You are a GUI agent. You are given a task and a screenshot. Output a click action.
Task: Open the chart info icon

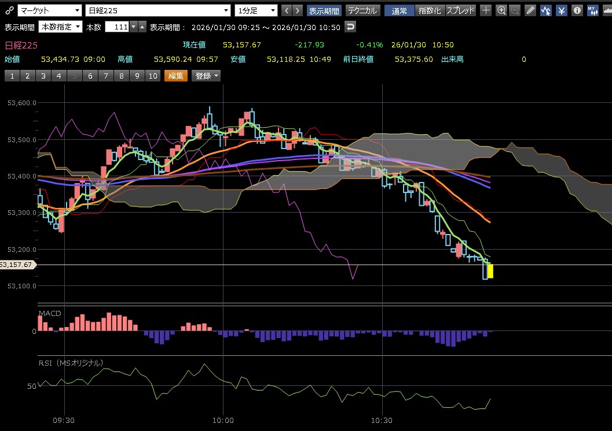[x=577, y=10]
